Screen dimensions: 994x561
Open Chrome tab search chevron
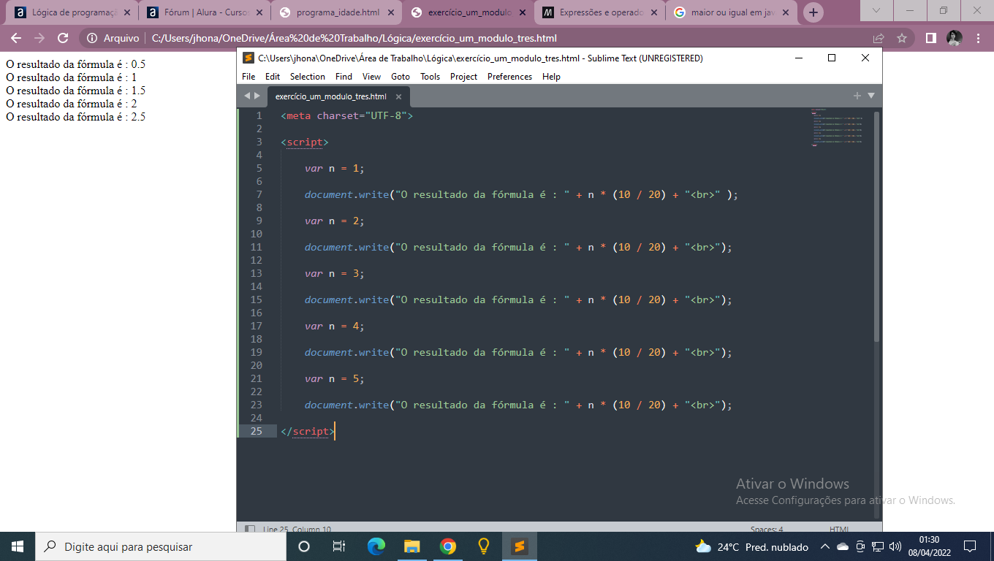point(877,10)
